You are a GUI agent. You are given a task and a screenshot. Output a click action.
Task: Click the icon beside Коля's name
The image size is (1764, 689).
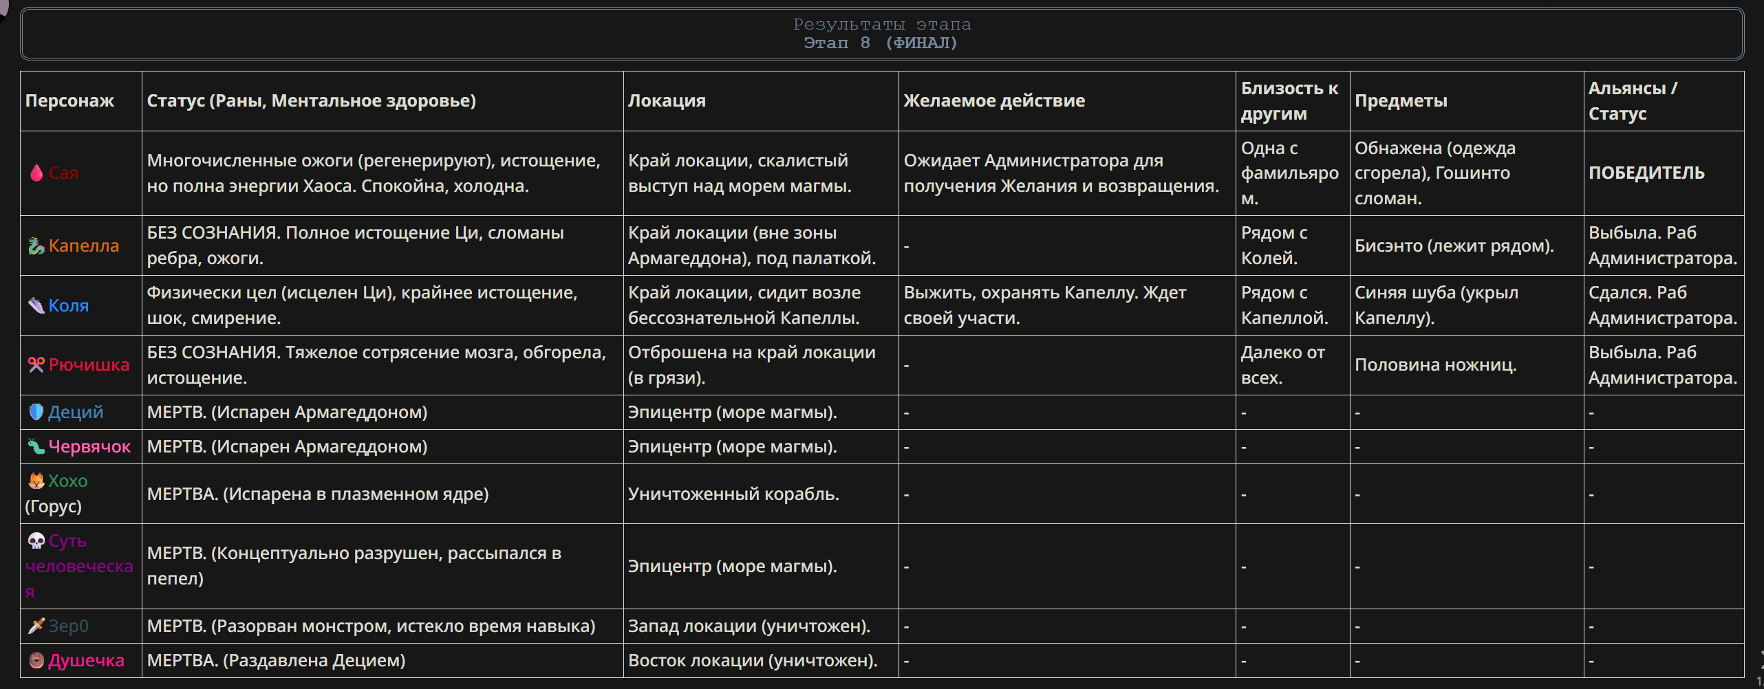click(36, 305)
